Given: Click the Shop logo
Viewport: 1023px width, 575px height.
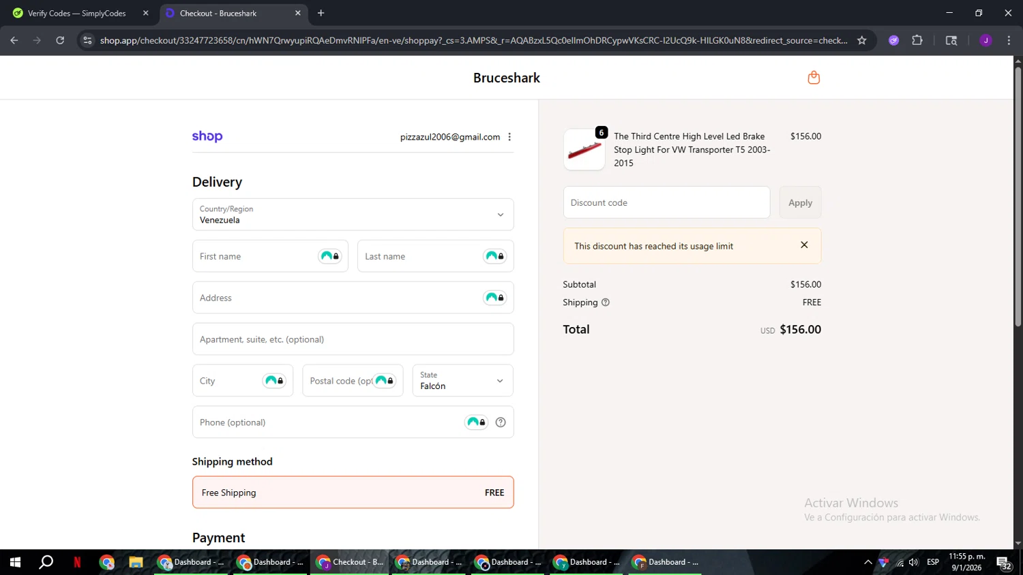Looking at the screenshot, I should click(207, 136).
